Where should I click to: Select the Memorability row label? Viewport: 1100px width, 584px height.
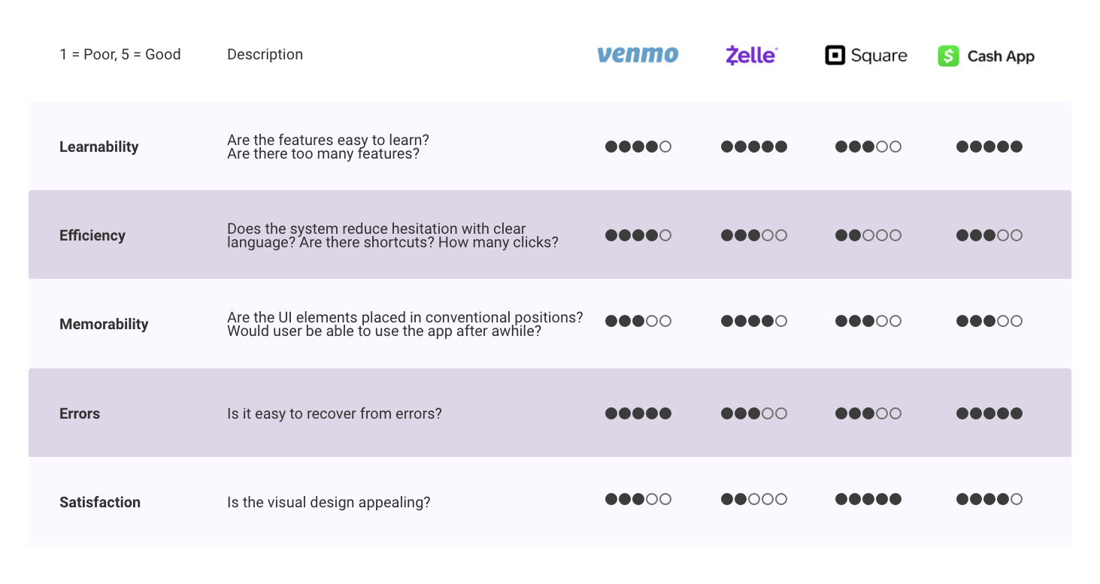point(104,324)
